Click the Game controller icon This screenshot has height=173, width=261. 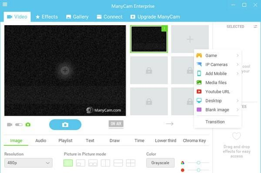[199, 55]
